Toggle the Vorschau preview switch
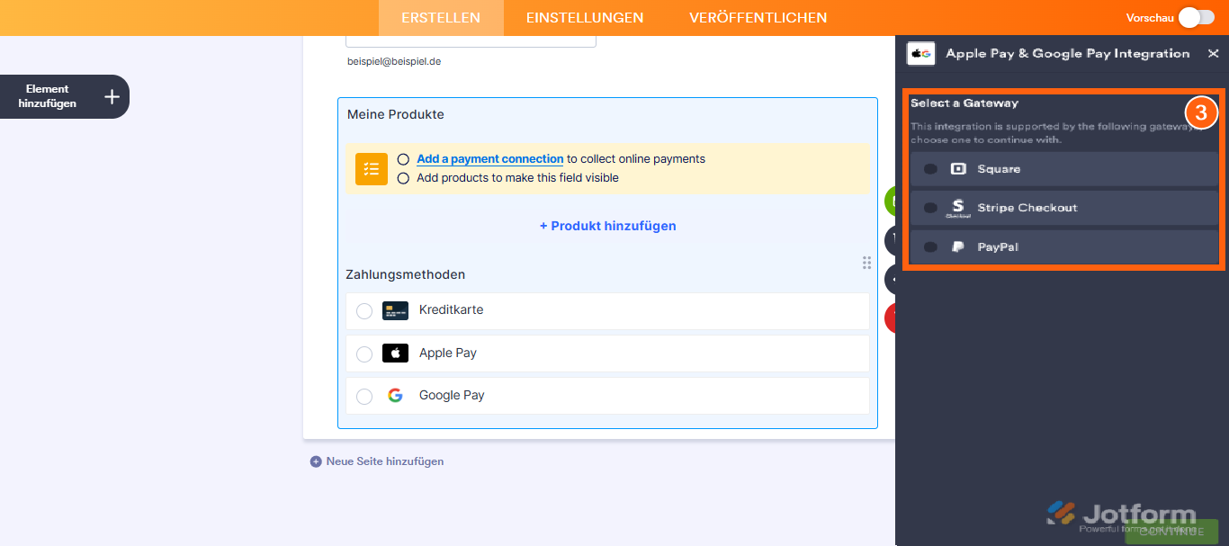1229x546 pixels. pyautogui.click(x=1196, y=17)
